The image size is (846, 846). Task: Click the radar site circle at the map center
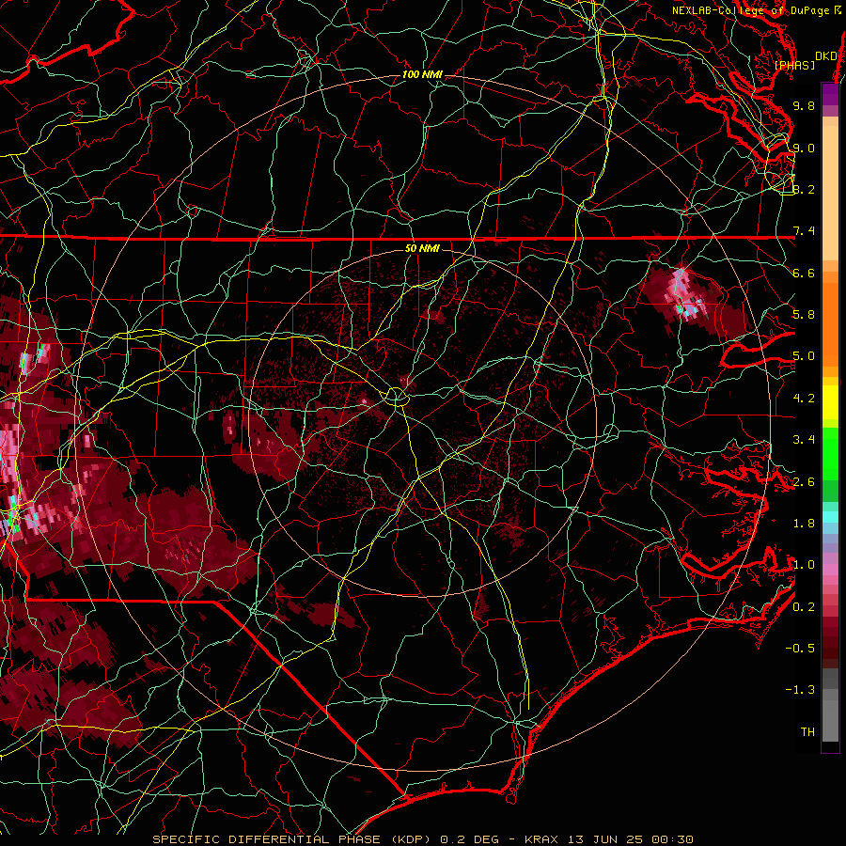[x=396, y=397]
